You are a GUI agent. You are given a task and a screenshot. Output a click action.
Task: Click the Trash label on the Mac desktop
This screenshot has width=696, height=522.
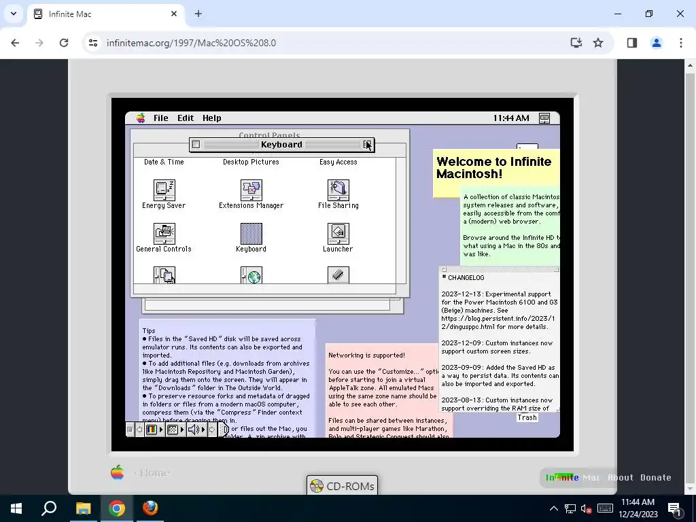(527, 418)
